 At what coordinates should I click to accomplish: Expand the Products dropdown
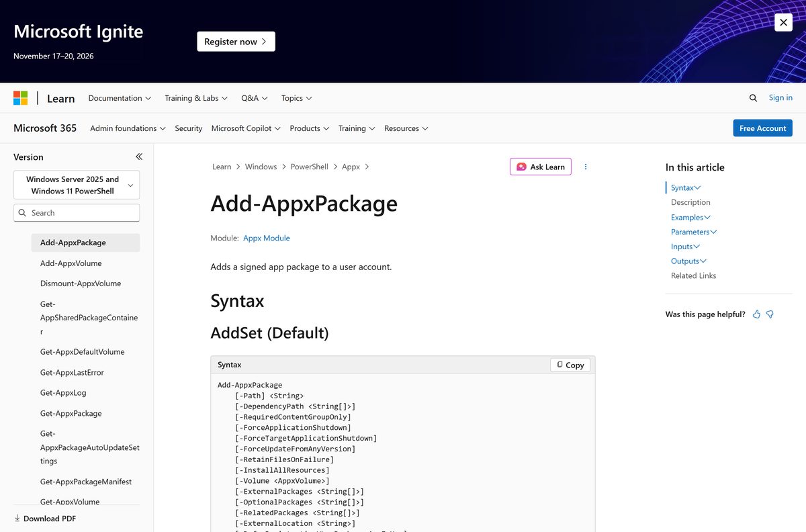(310, 128)
